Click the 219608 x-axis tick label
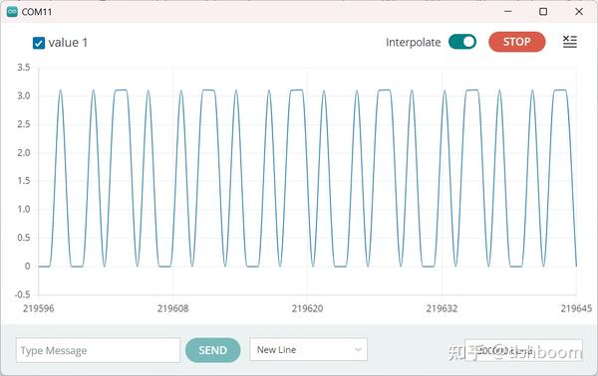Viewport: 598px width, 376px height. tap(172, 308)
